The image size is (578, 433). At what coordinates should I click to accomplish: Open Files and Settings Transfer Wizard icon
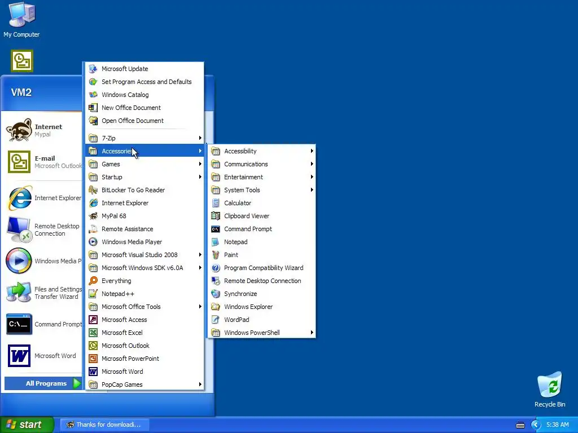[19, 293]
